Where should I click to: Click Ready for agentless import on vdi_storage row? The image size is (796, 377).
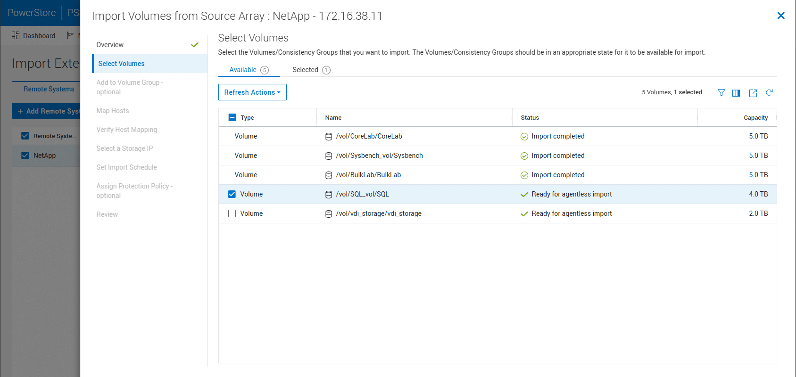tap(572, 213)
